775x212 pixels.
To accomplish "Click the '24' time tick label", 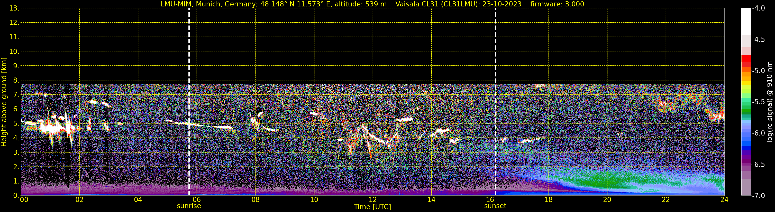I will [x=724, y=200].
